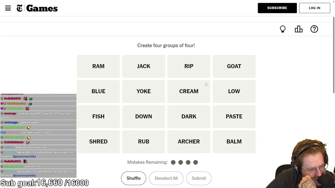Select the ARCHER word tile
335x188 pixels.
pyautogui.click(x=189, y=142)
